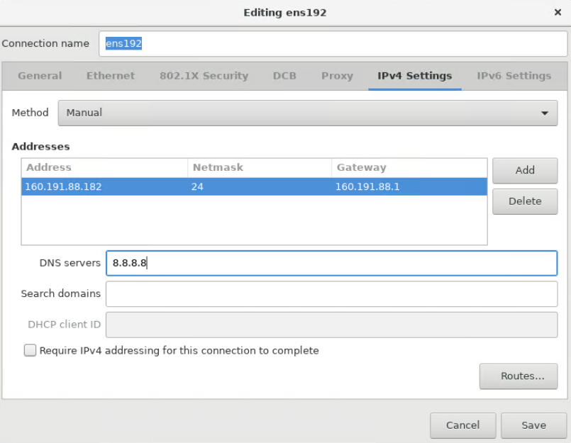Delete the selected address entry
The image size is (571, 443).
click(525, 201)
